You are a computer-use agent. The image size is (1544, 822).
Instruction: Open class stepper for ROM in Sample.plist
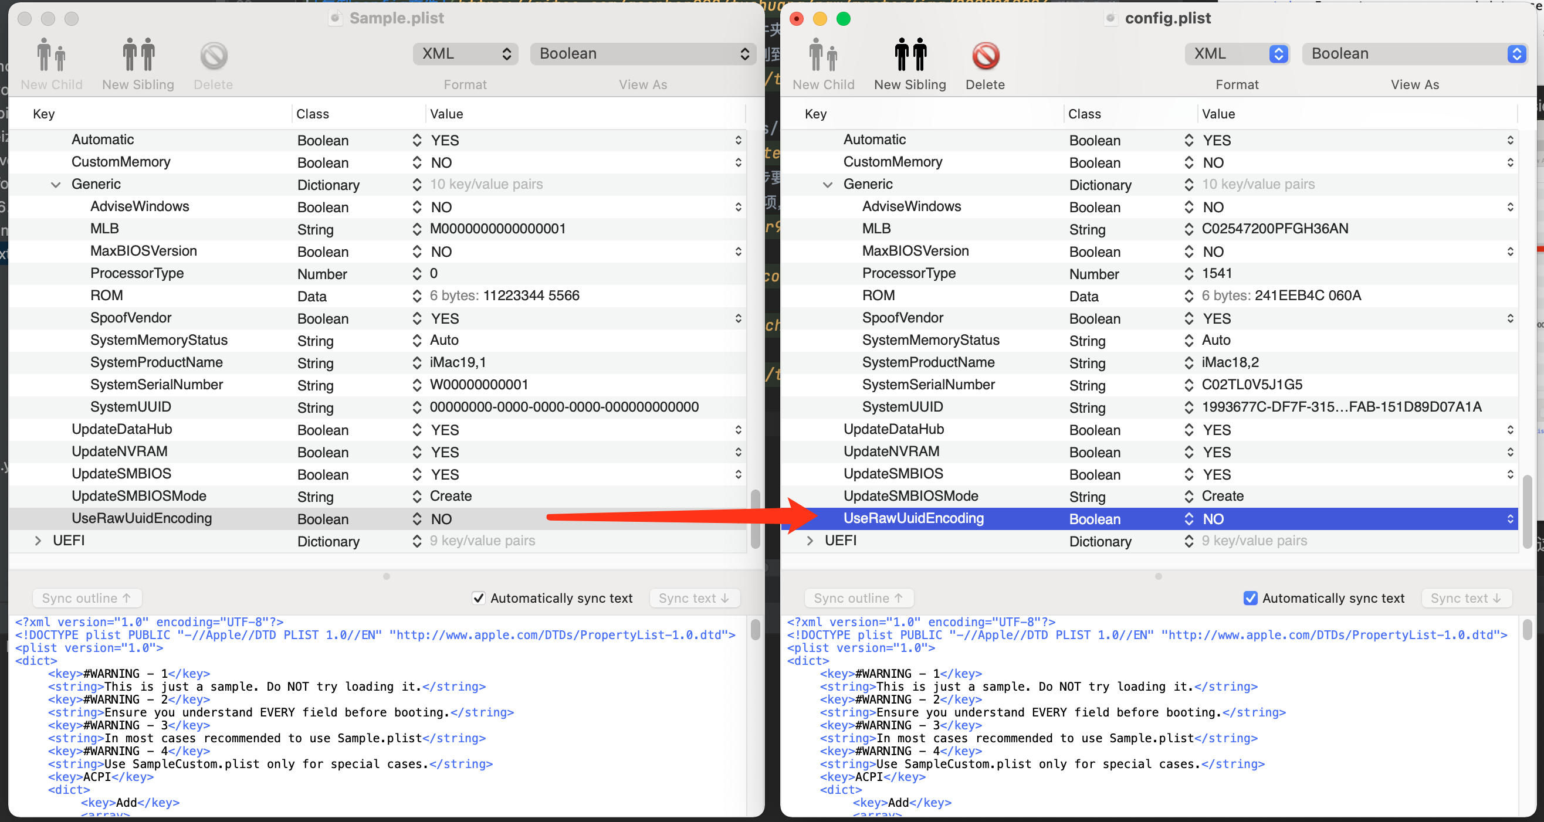tap(417, 296)
